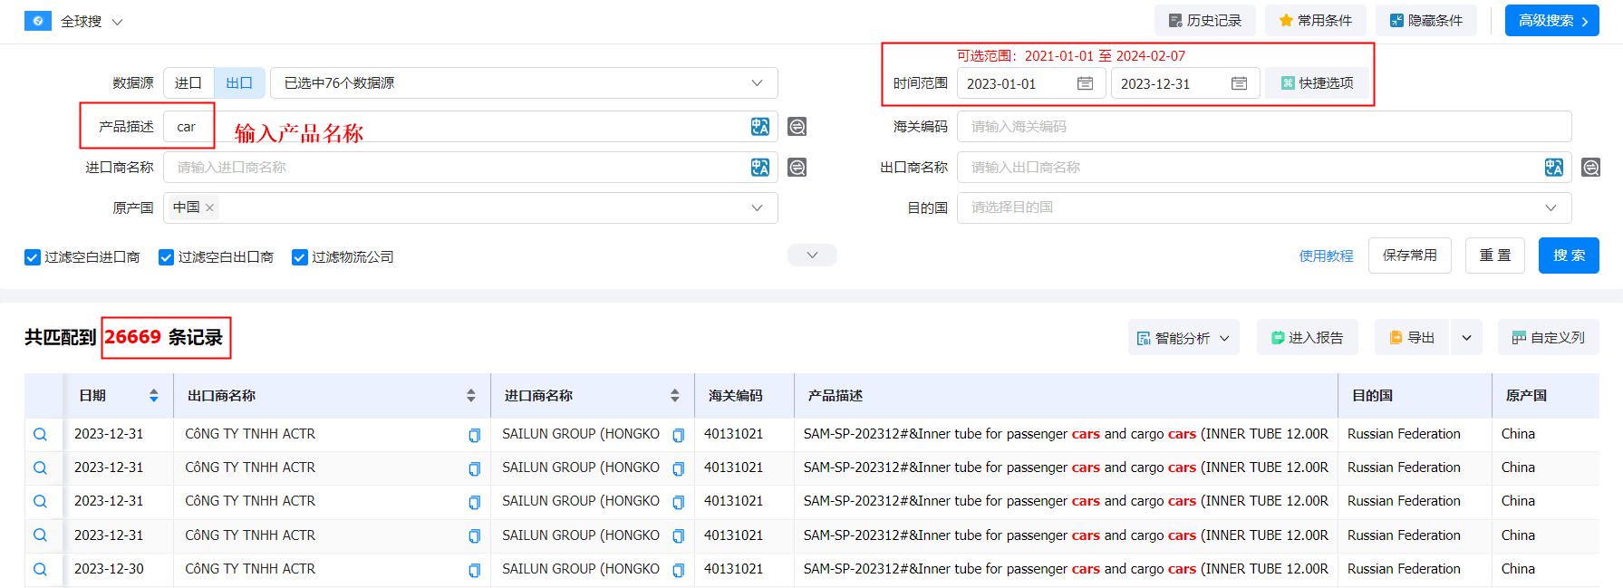The height and width of the screenshot is (588, 1623).
Task: Click the calendar icon beside start date 2023-01-01
Action: coord(1085,83)
